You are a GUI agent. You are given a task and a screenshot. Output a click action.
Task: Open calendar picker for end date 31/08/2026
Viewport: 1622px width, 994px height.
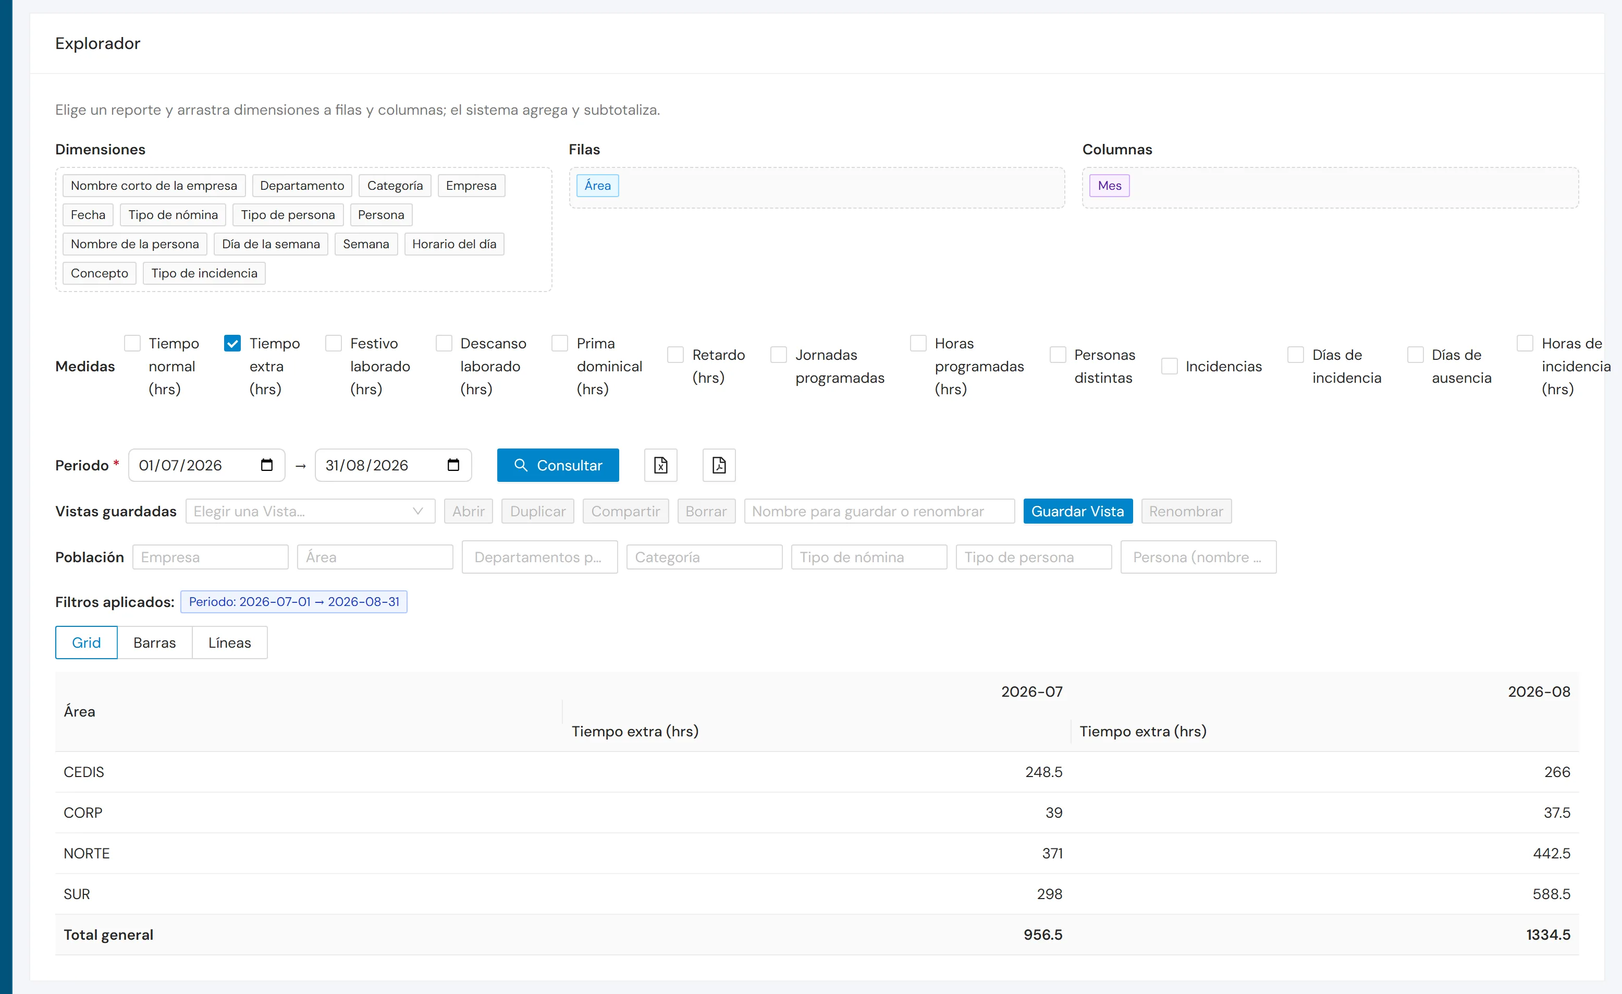pos(453,465)
